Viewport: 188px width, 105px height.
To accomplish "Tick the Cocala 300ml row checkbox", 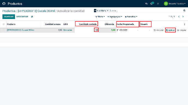I will point(4,30).
